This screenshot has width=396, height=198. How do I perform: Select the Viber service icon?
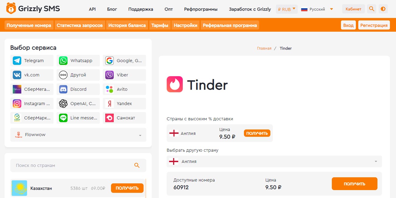109,75
